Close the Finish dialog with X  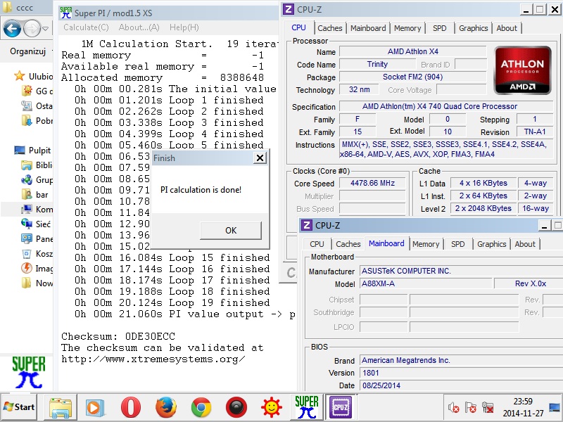[260, 158]
